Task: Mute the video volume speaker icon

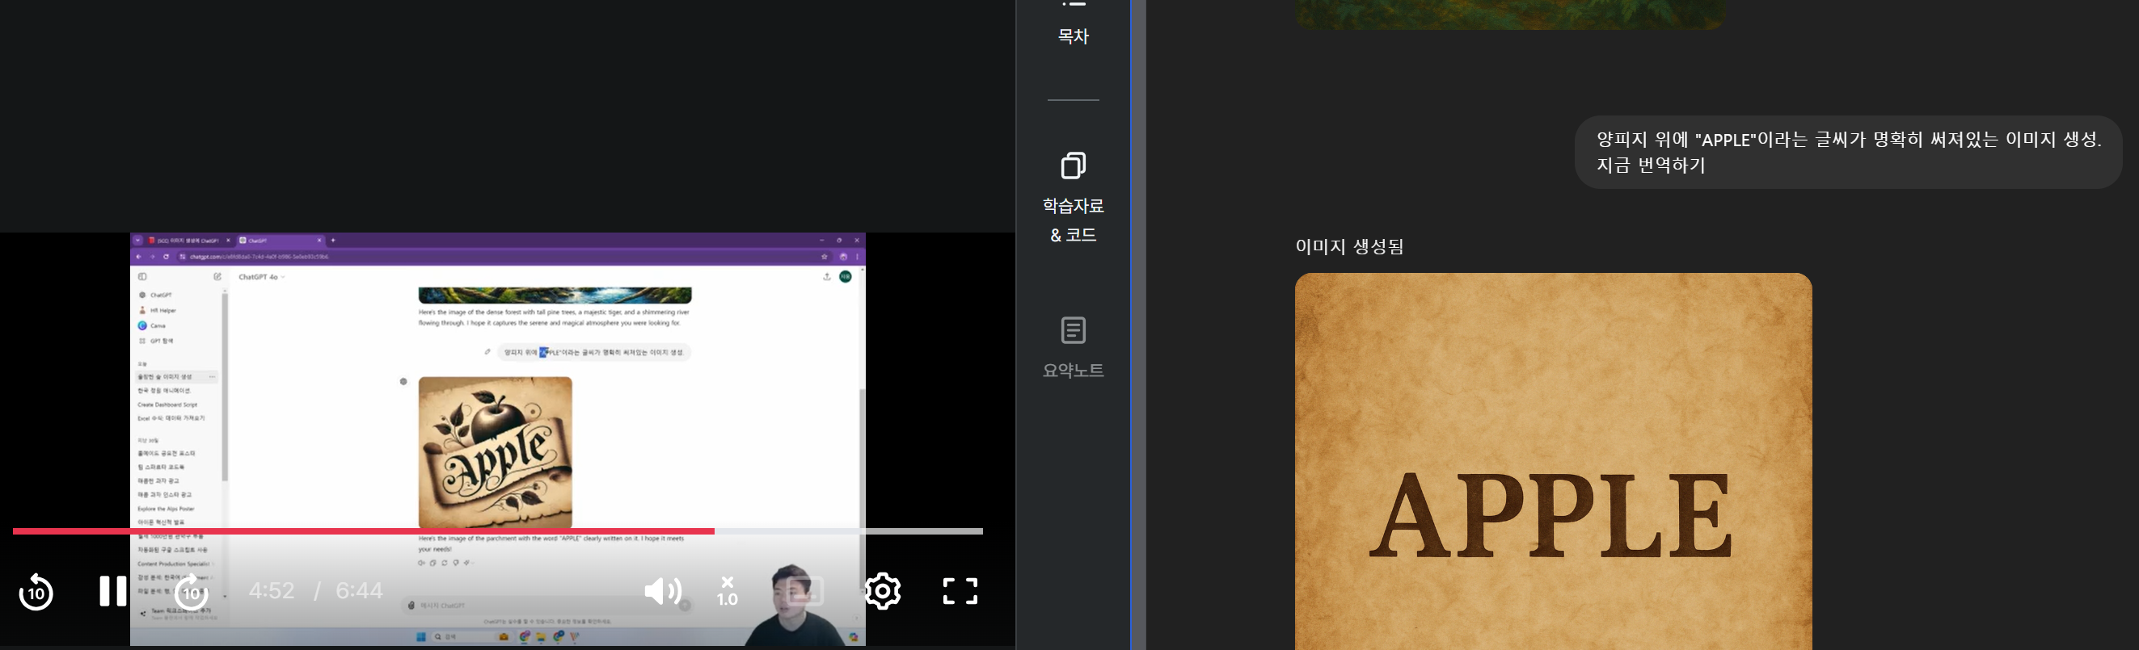Action: pyautogui.click(x=663, y=591)
